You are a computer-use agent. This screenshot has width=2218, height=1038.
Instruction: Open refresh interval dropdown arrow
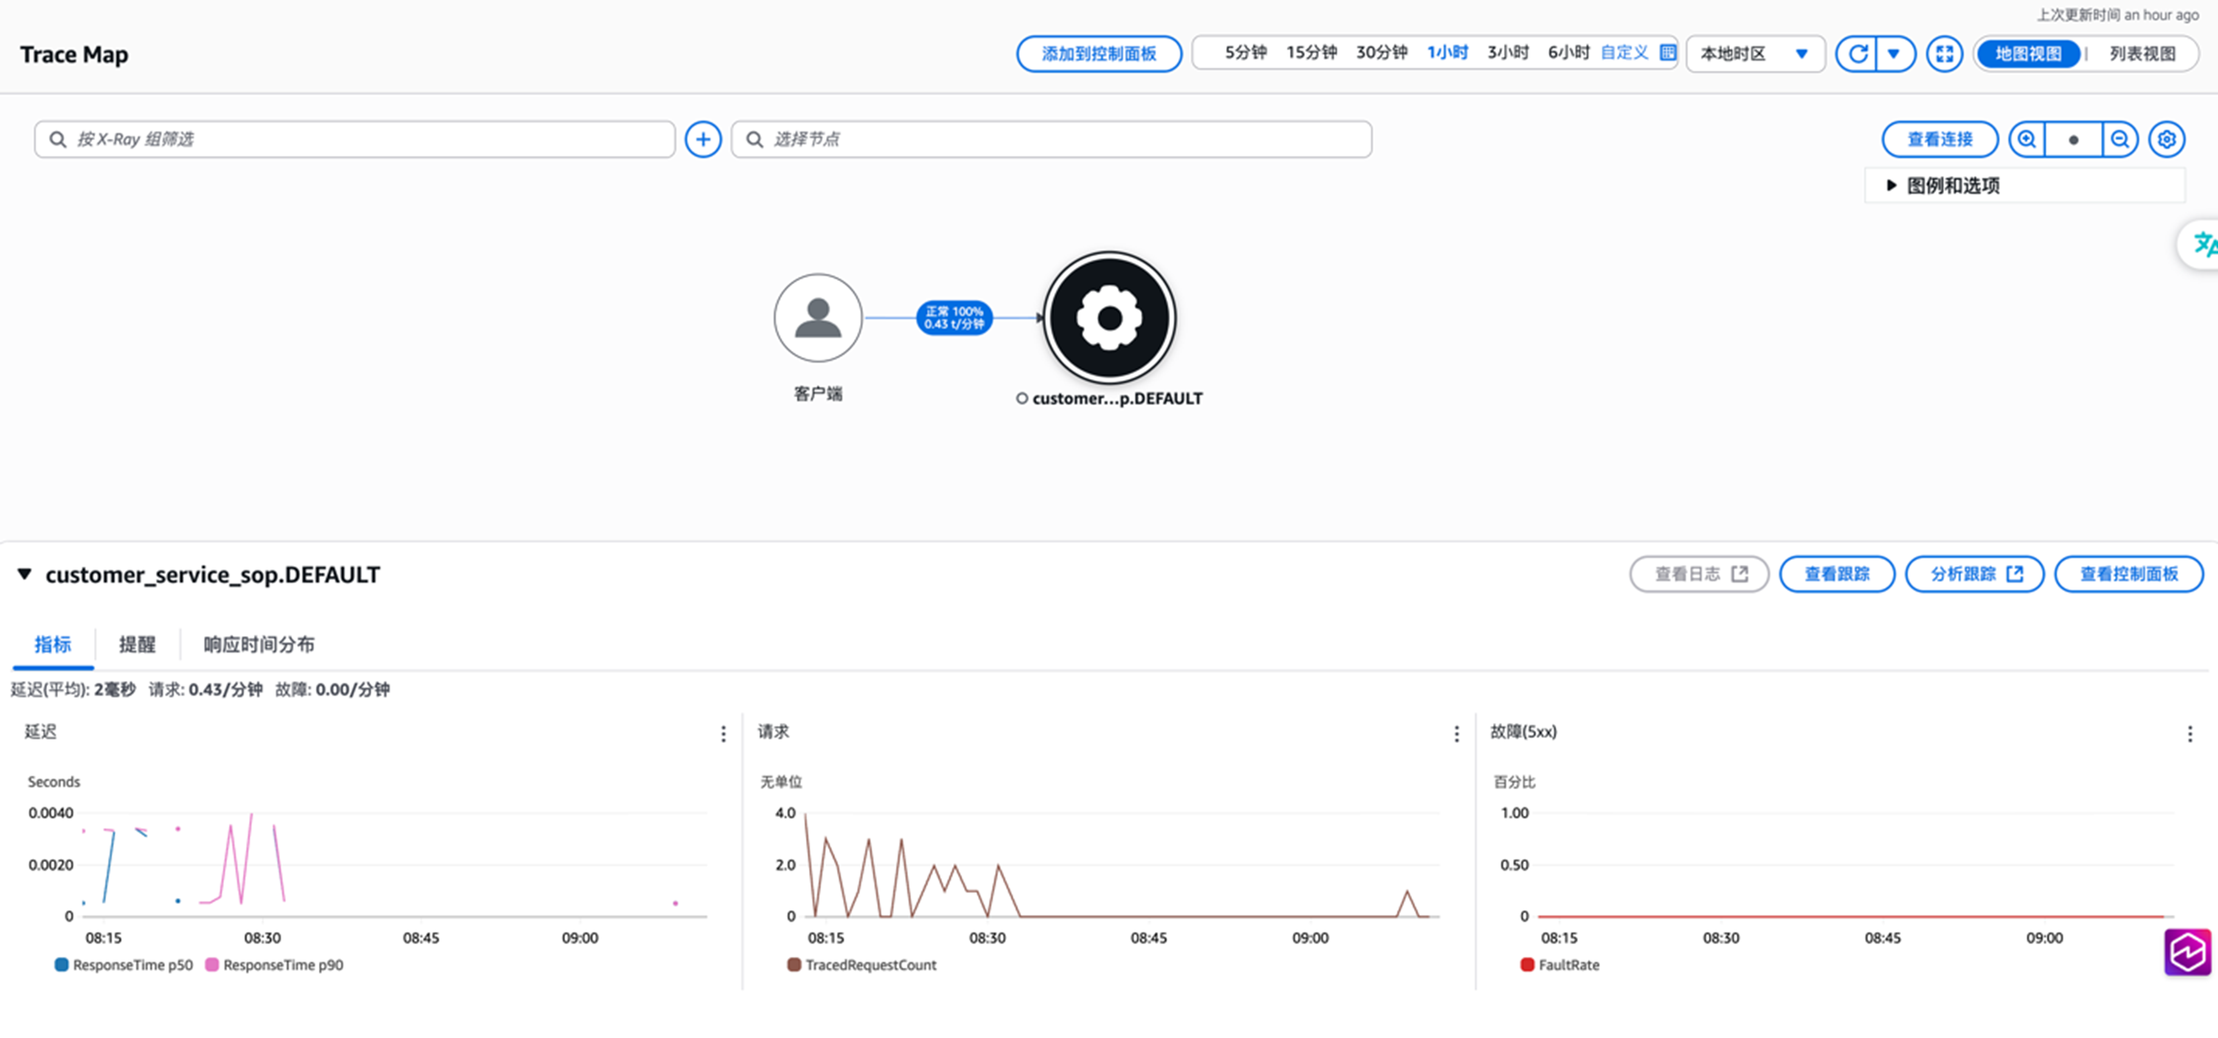tap(1893, 53)
